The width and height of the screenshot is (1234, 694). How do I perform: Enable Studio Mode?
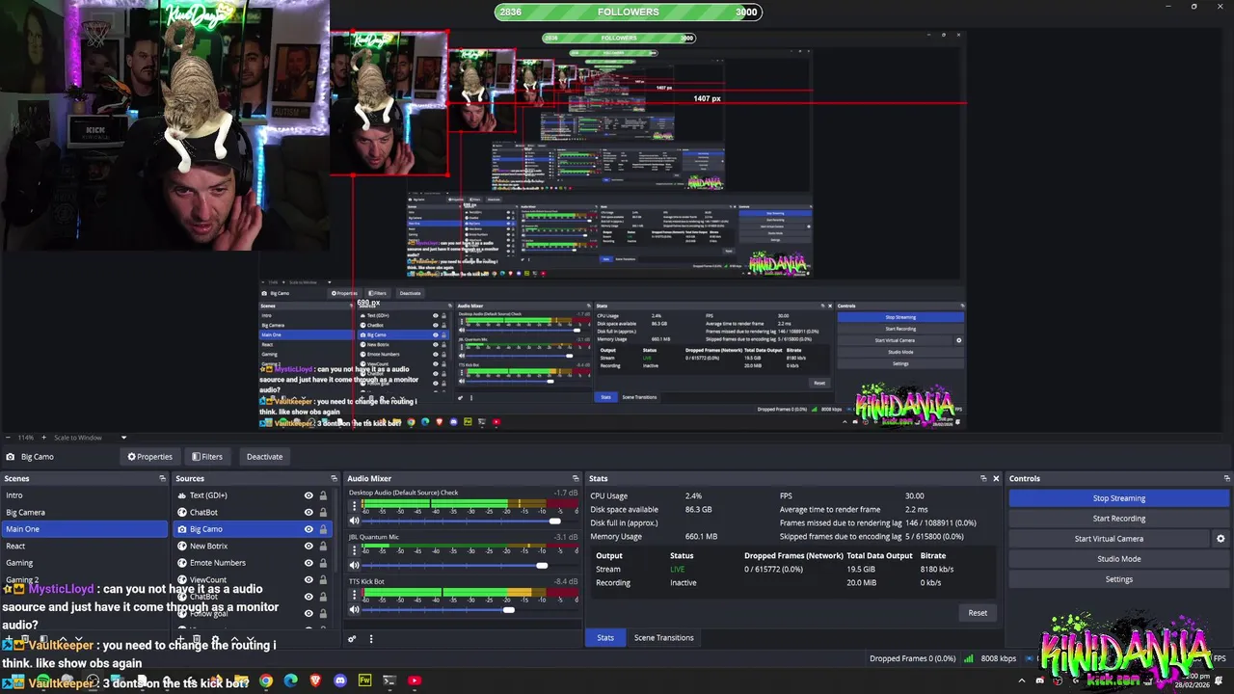point(1119,559)
